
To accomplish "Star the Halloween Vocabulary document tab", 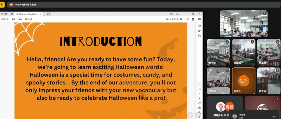I will 17,14.
